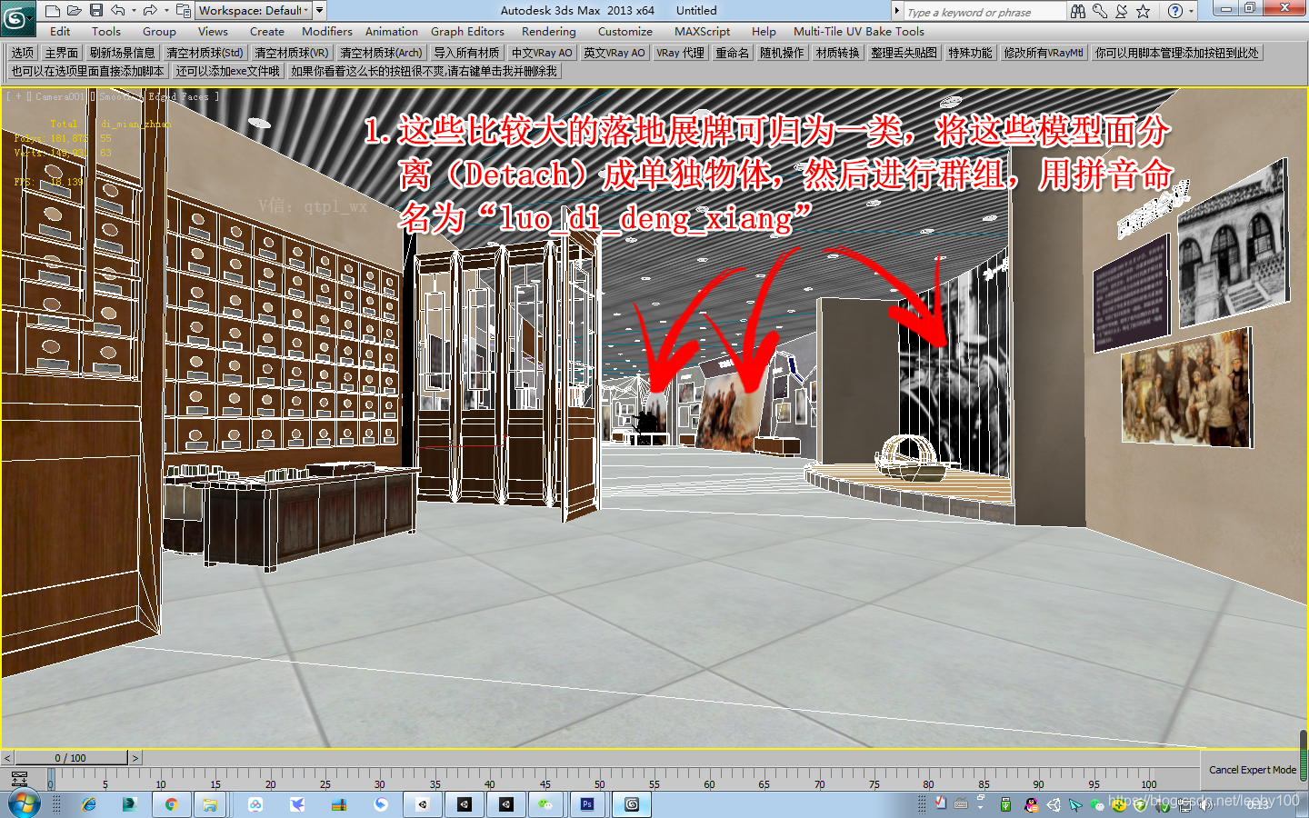
Task: Click the 选项 script button
Action: (23, 53)
